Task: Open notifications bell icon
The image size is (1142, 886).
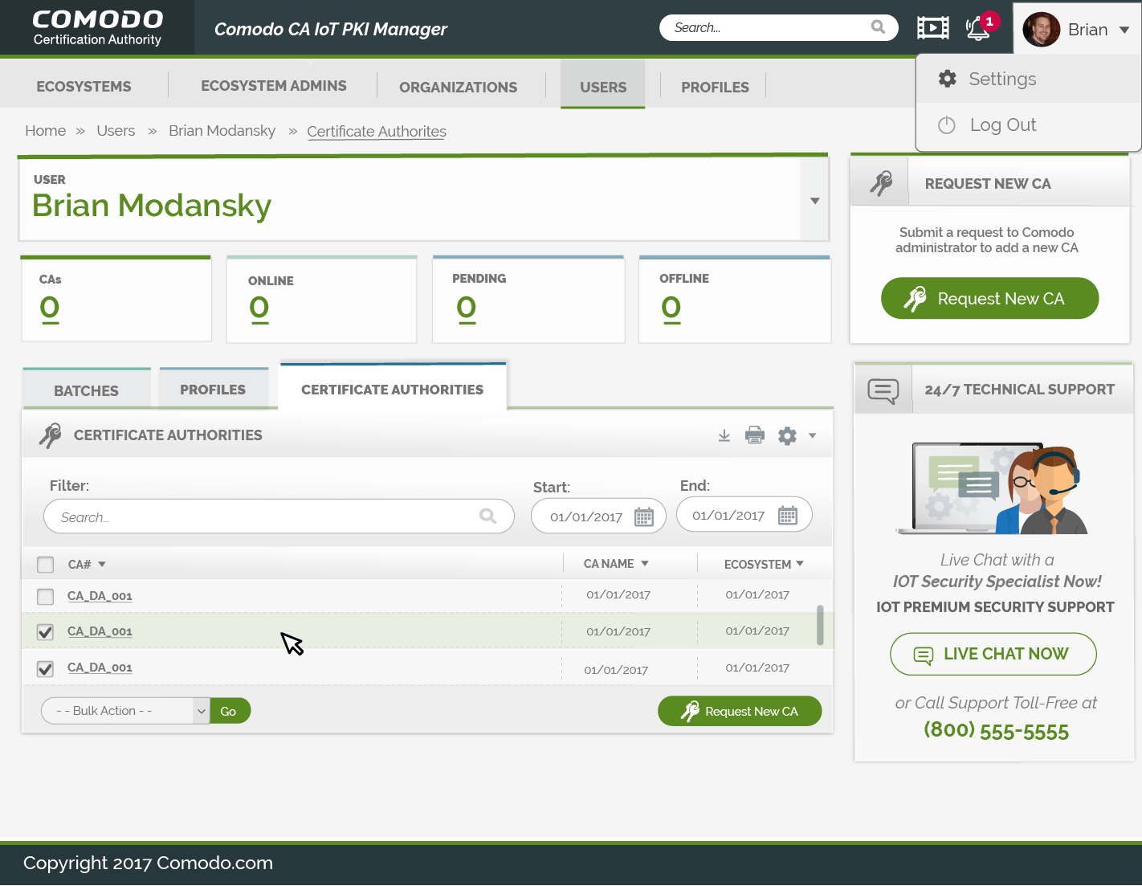Action: point(977,28)
